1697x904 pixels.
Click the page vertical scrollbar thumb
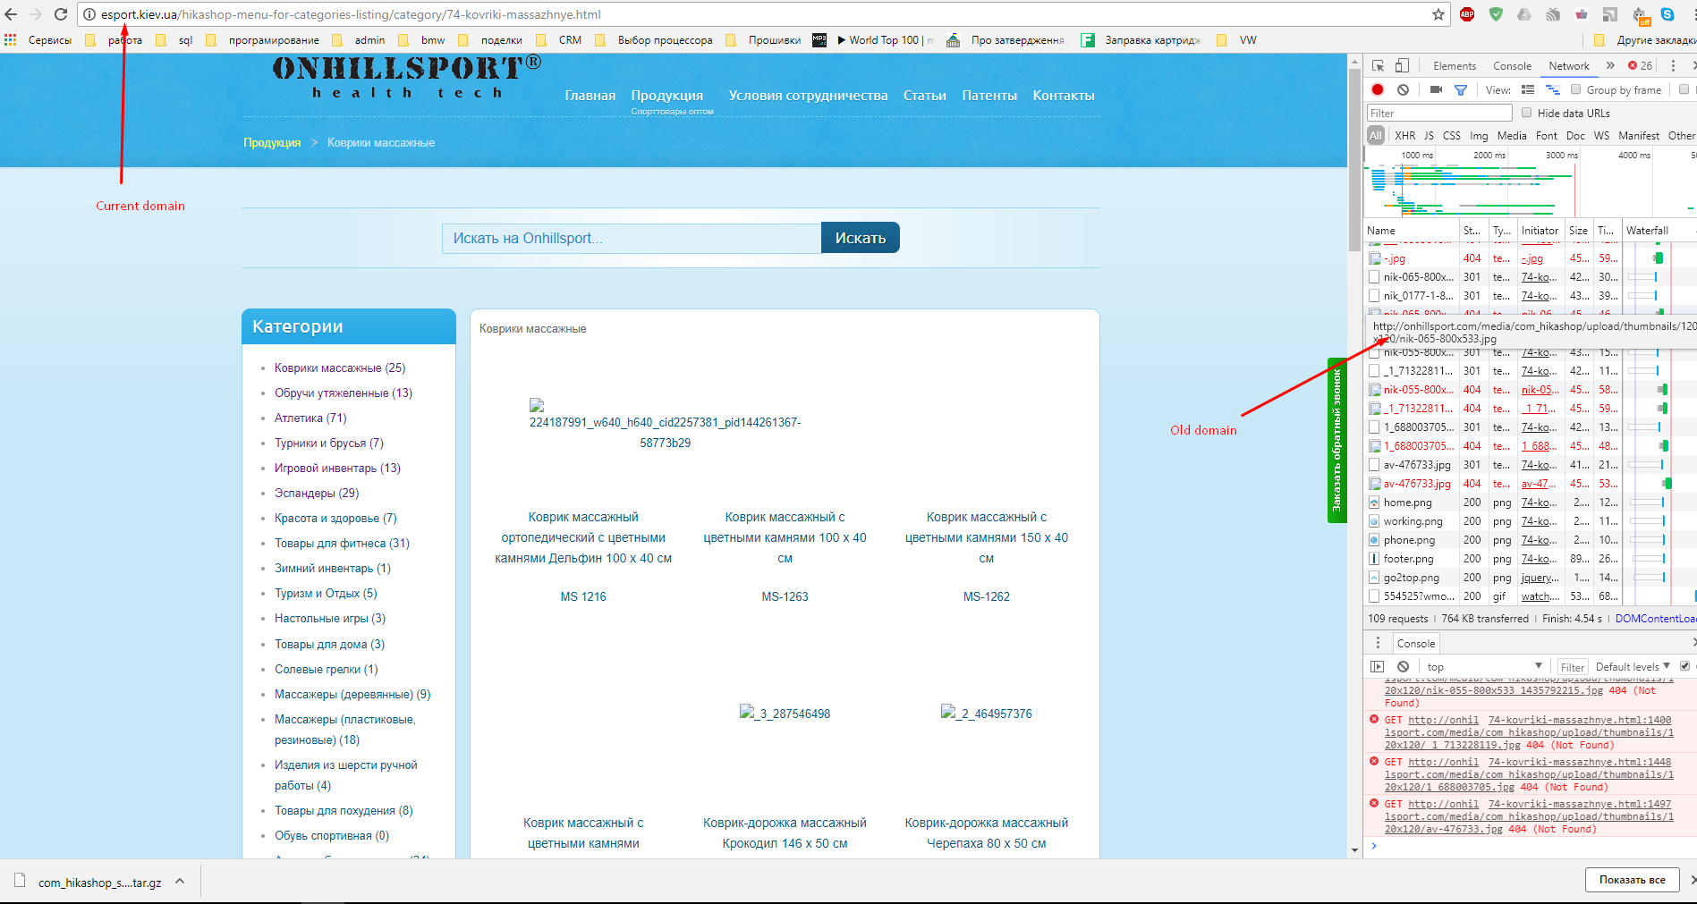1354,160
